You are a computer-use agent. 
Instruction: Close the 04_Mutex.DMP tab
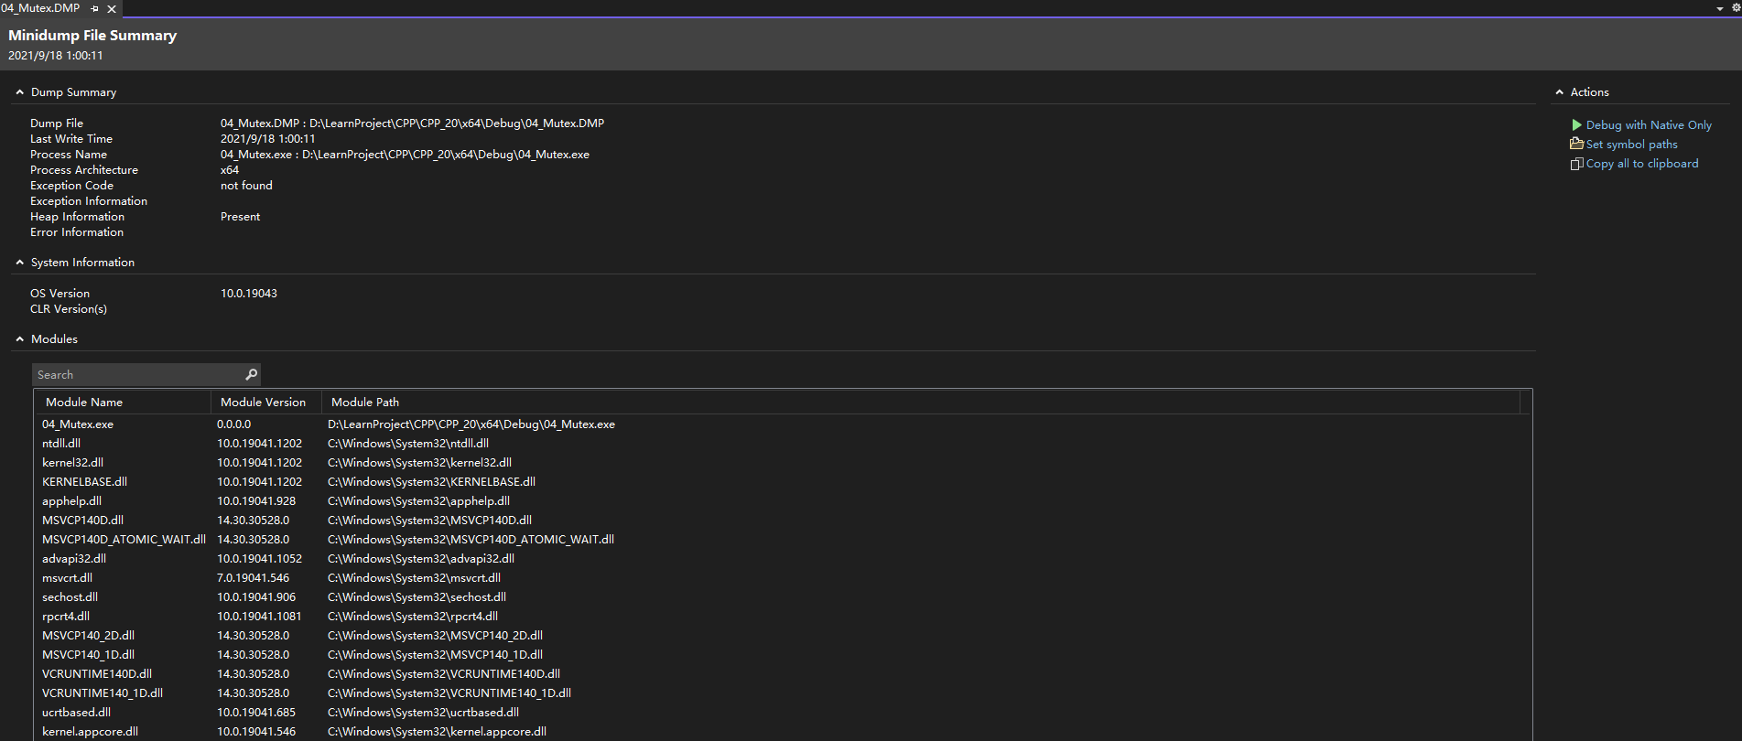(x=112, y=9)
